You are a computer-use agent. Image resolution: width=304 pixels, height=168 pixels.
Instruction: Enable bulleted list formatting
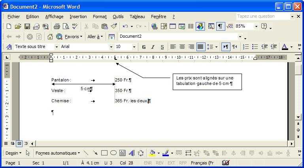255,47
